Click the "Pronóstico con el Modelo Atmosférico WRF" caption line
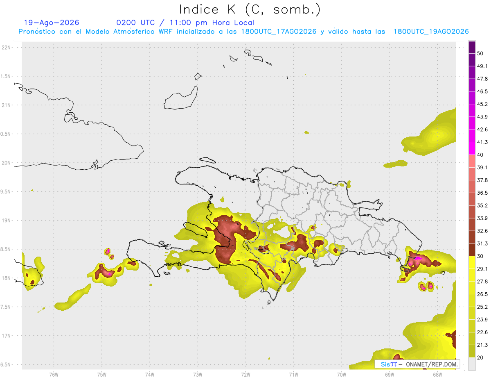 point(243,32)
